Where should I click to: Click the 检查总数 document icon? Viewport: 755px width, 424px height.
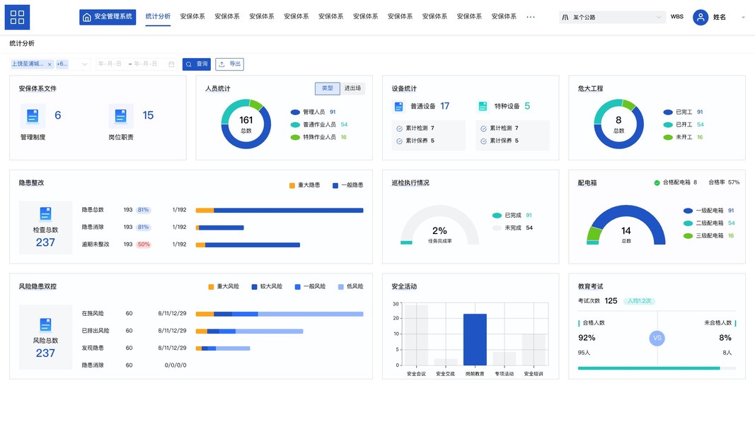point(45,213)
